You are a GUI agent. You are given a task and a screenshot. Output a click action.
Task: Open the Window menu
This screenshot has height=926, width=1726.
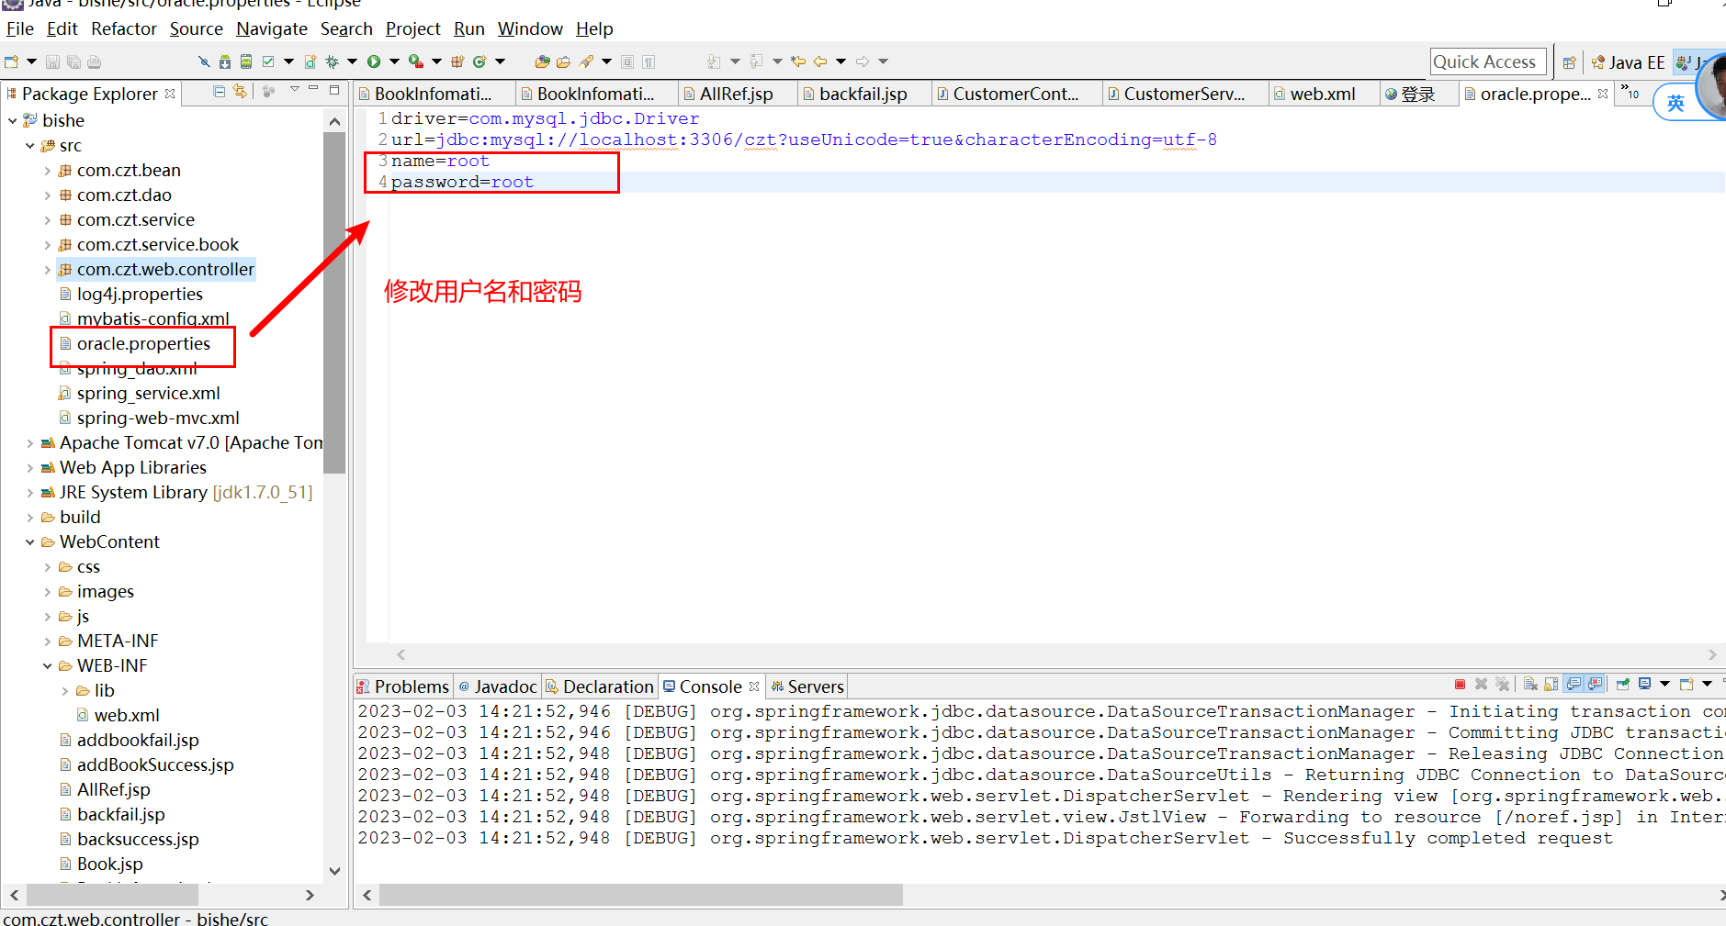[530, 28]
